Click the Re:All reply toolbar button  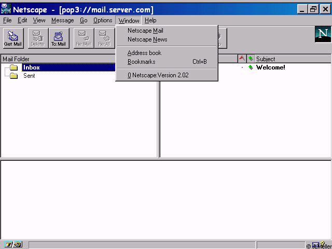tap(104, 38)
